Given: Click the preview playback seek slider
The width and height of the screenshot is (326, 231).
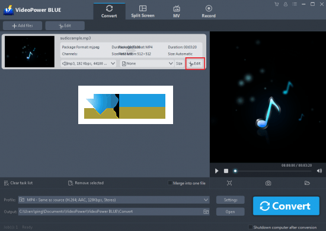Looking at the screenshot, I should [273, 171].
